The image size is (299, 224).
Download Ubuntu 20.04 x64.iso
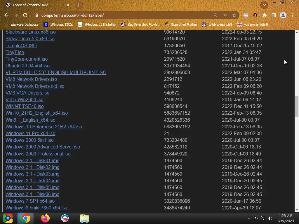point(27,66)
